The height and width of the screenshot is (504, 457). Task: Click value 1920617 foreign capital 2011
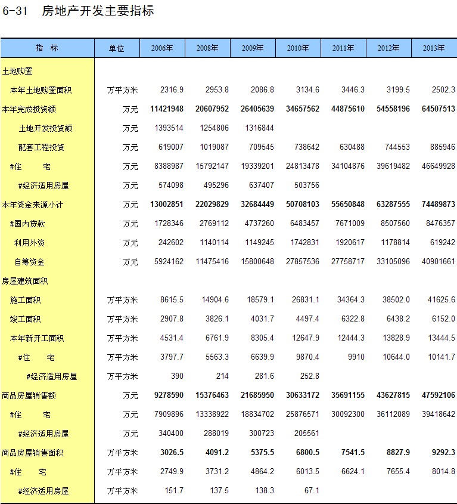pos(350,242)
